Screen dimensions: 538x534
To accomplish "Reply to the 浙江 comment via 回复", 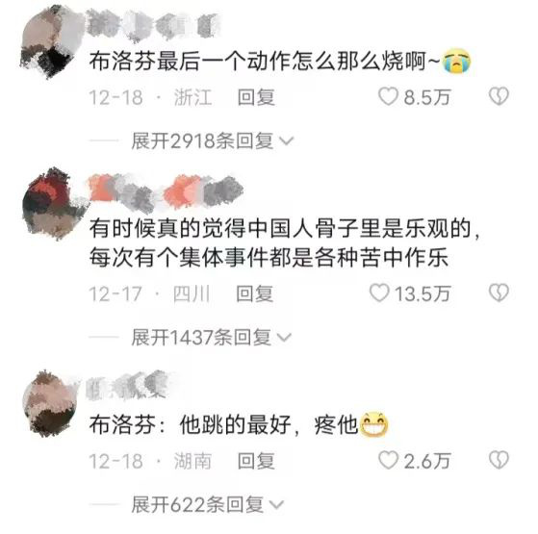I will (x=256, y=97).
